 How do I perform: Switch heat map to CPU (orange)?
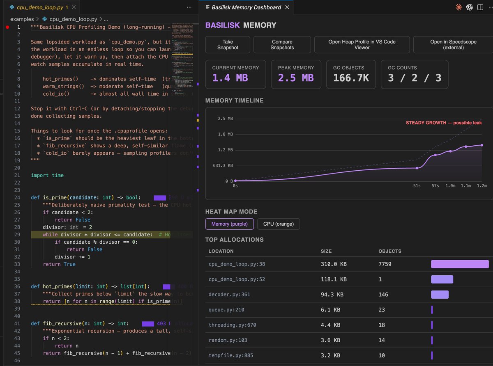click(x=279, y=224)
